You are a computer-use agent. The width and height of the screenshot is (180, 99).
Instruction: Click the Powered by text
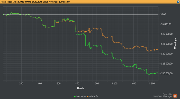tap(167, 94)
